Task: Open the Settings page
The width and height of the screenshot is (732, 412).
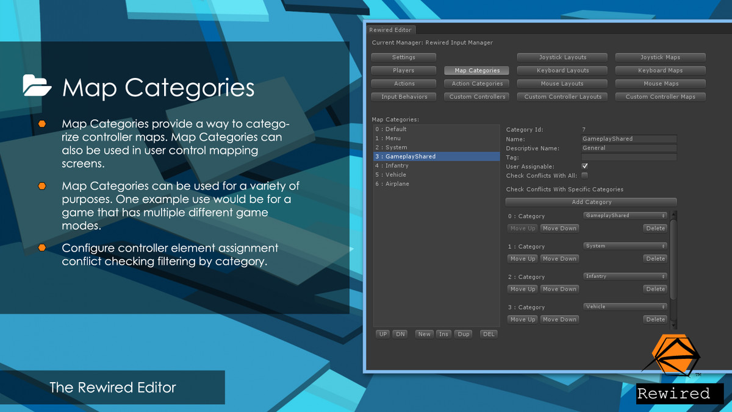Action: click(403, 57)
